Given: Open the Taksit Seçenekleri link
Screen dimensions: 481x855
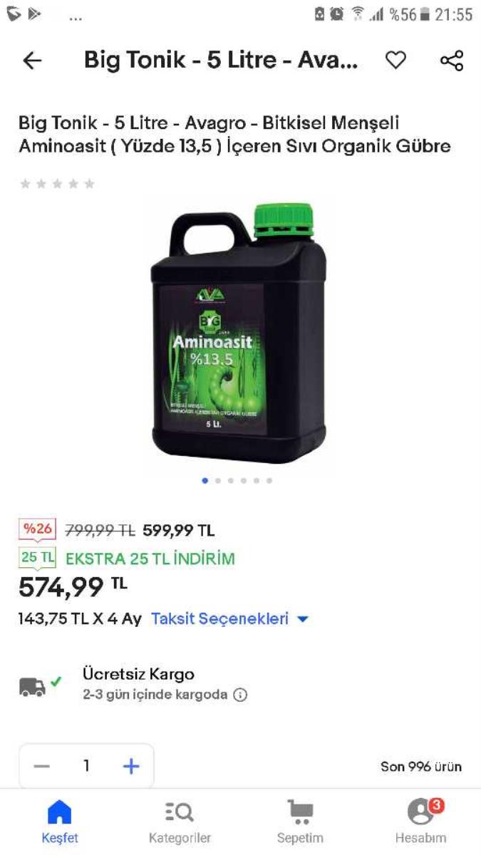Looking at the screenshot, I should click(x=219, y=618).
